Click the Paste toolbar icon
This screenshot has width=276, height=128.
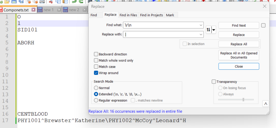point(65,1)
